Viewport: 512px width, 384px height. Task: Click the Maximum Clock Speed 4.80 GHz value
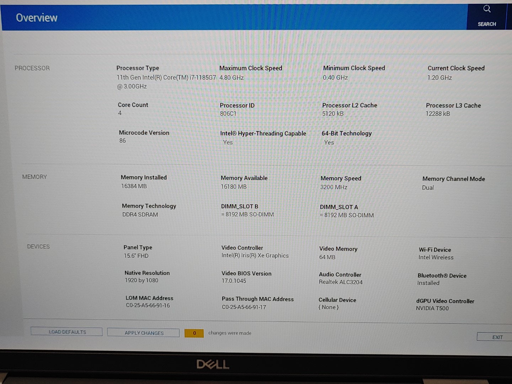(231, 78)
